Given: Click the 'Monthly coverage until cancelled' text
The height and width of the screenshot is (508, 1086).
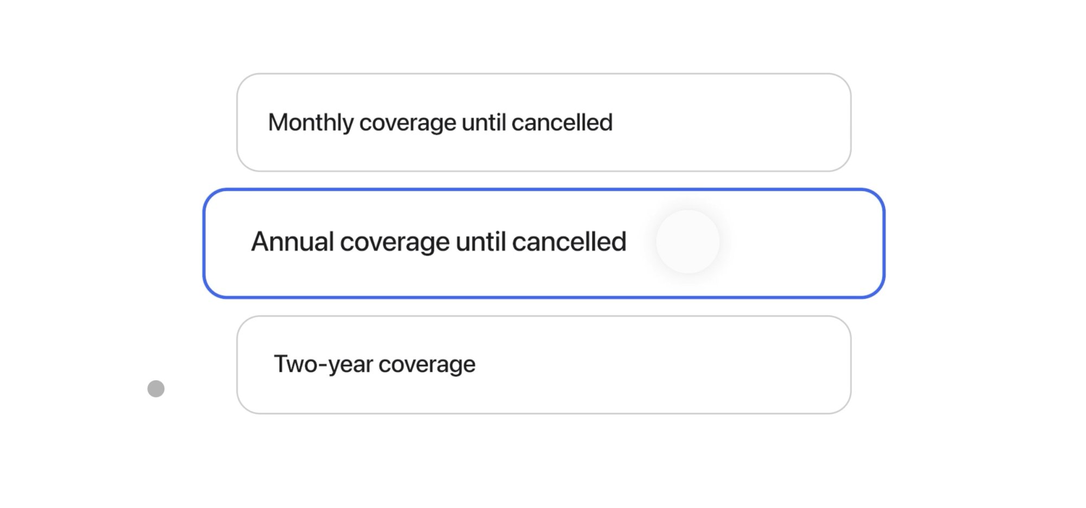Looking at the screenshot, I should [440, 122].
